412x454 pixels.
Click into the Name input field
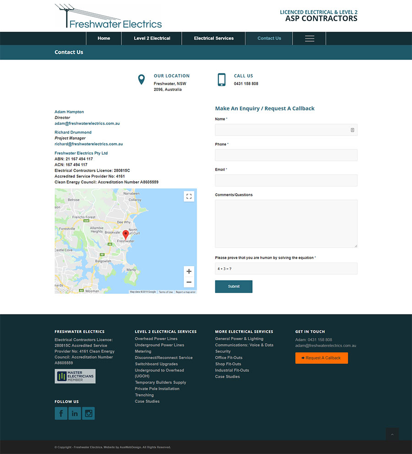tap(286, 130)
